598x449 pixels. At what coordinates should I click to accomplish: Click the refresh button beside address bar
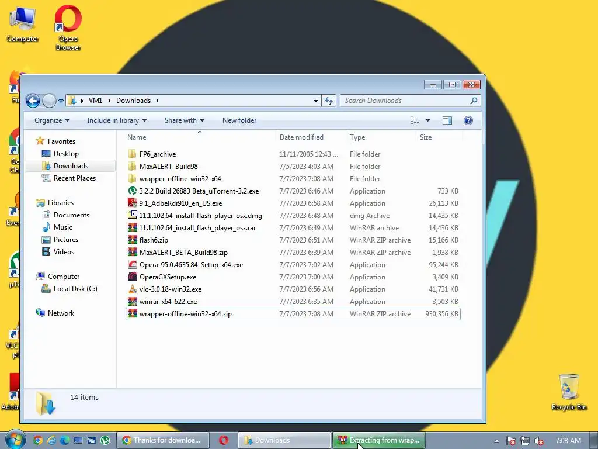coord(329,101)
